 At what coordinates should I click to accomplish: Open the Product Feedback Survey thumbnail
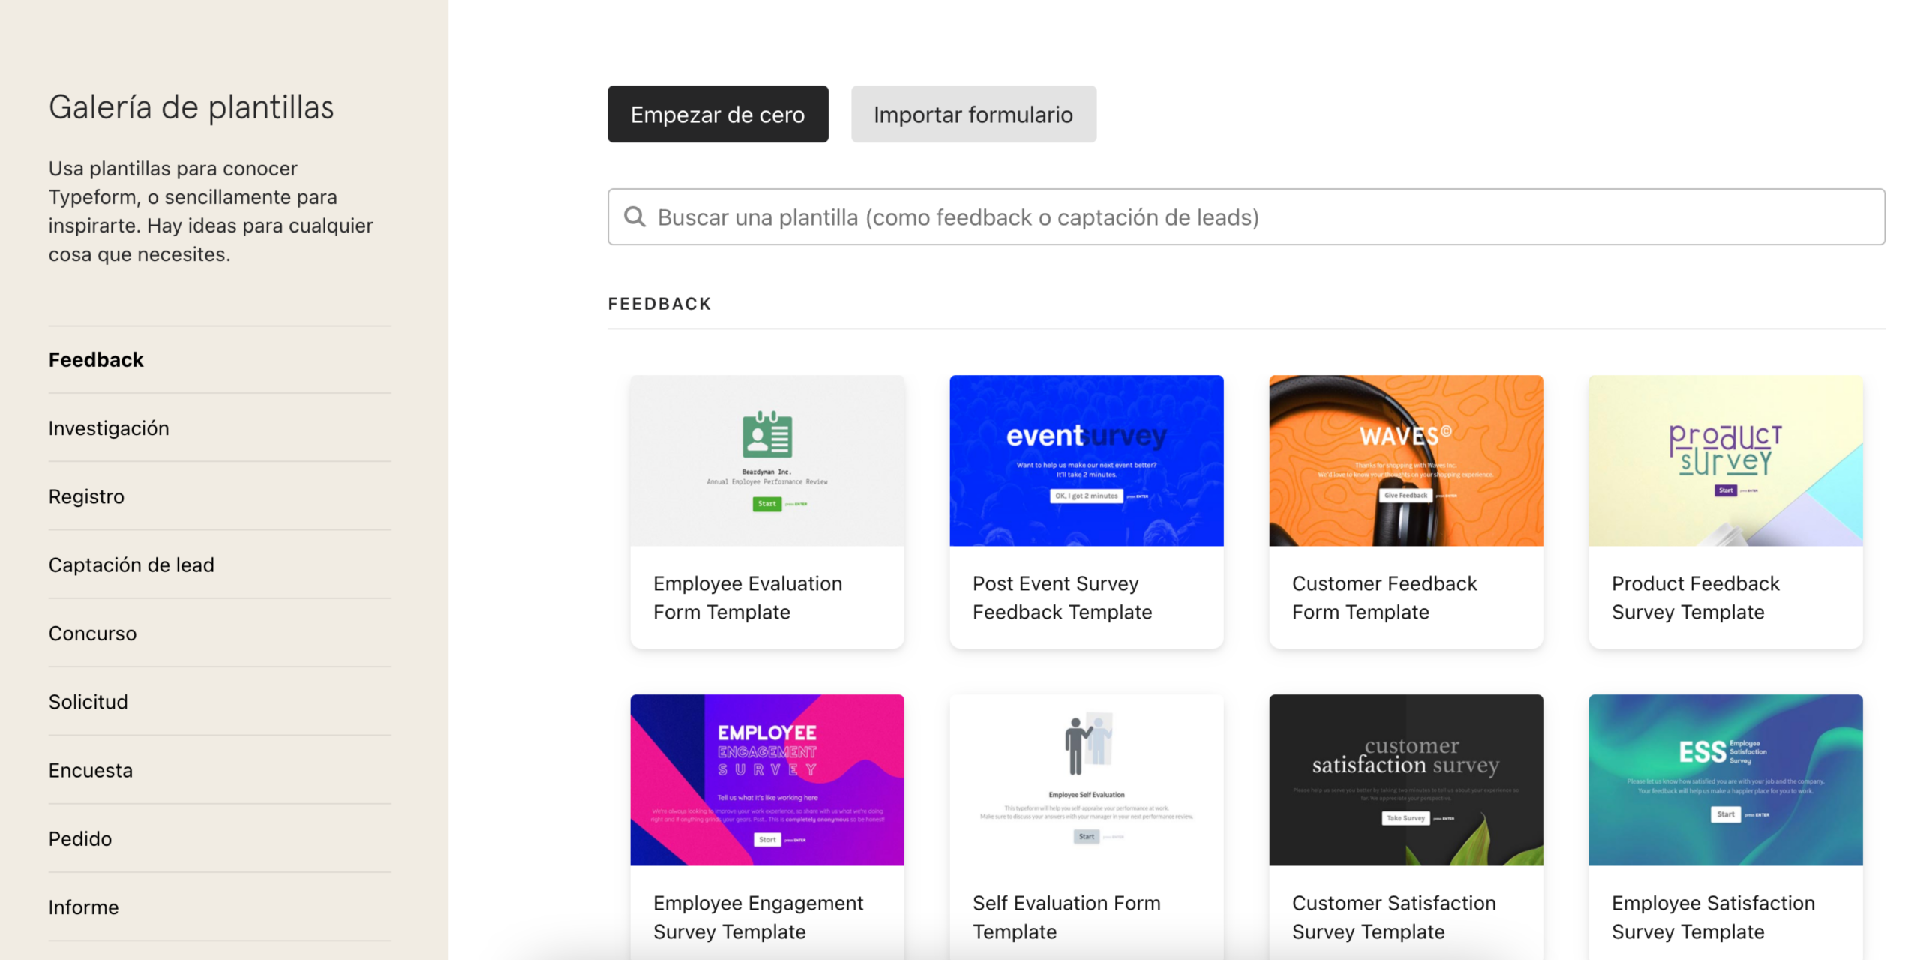click(x=1725, y=460)
